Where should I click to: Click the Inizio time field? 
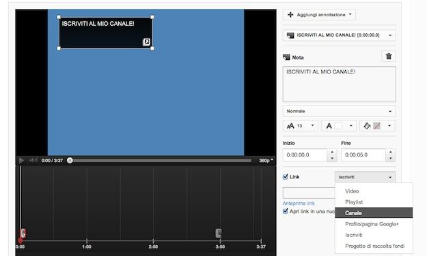point(305,155)
